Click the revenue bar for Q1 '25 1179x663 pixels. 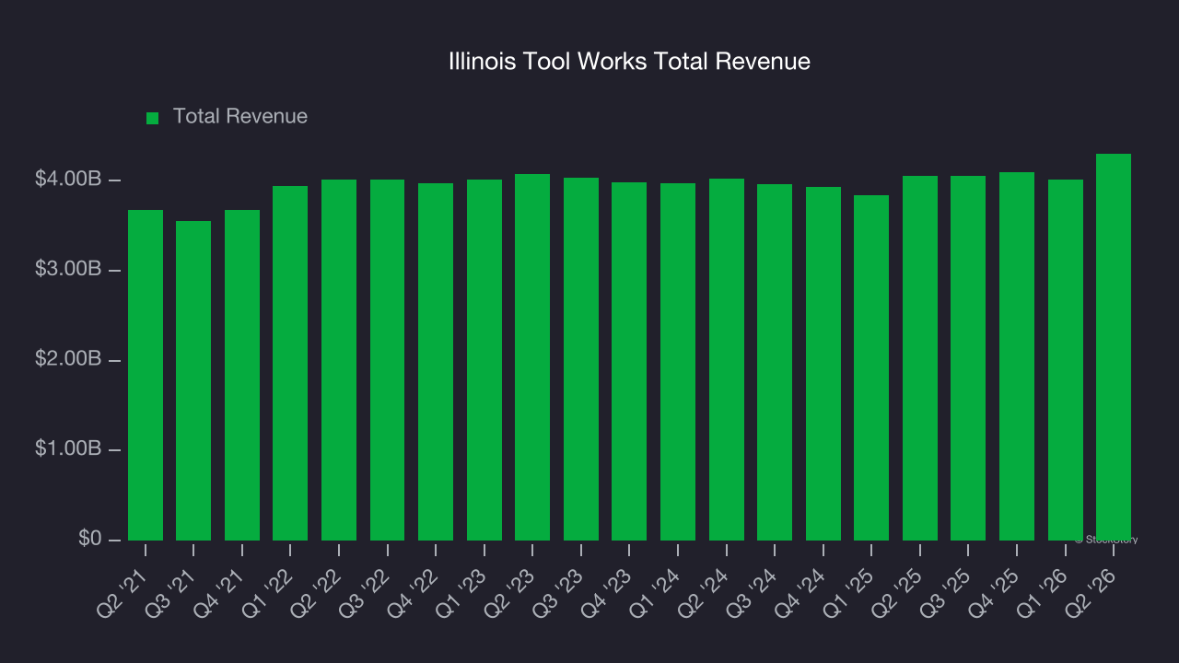pyautogui.click(x=871, y=367)
